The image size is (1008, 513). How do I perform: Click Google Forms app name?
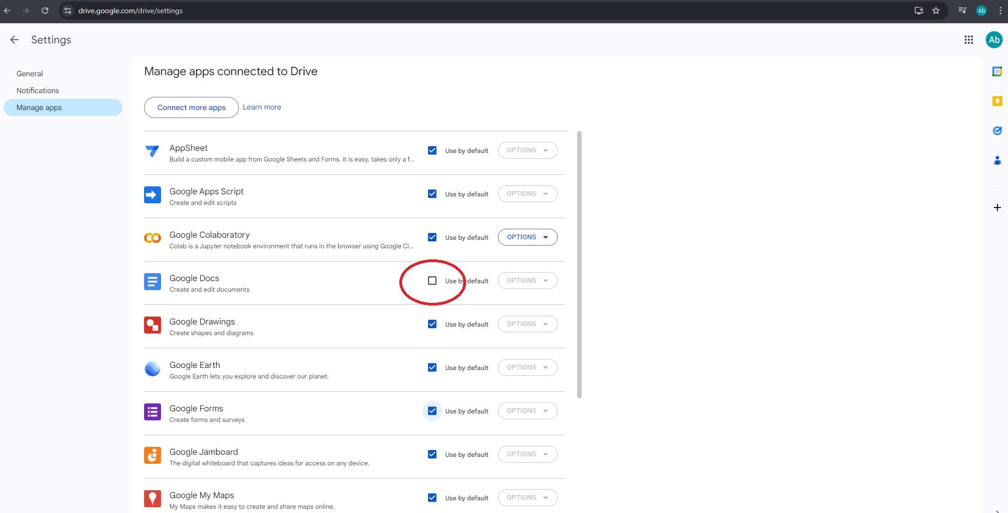[196, 408]
